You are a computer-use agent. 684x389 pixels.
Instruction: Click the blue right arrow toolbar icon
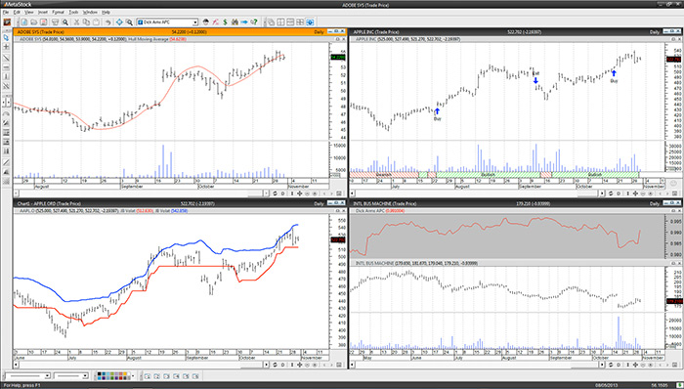coord(244,22)
